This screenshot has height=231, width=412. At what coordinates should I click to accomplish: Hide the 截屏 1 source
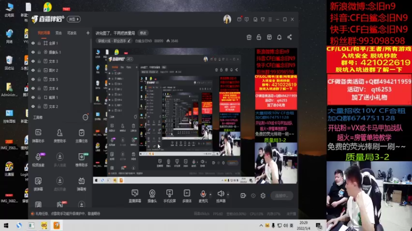click(33, 98)
